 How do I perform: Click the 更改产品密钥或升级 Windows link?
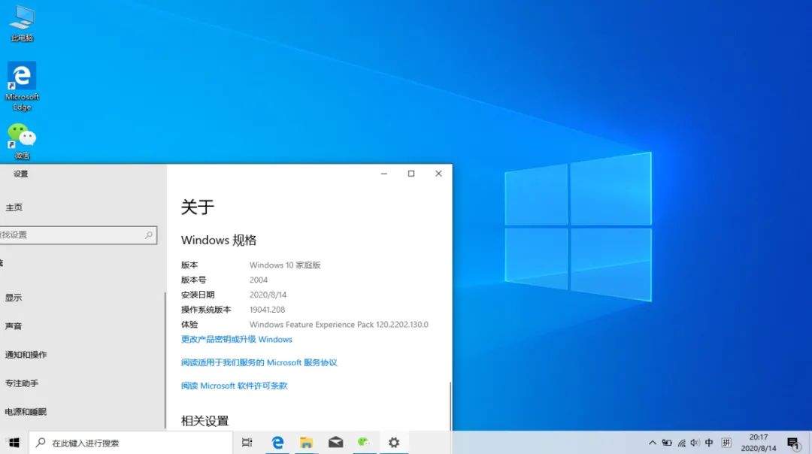tap(236, 339)
